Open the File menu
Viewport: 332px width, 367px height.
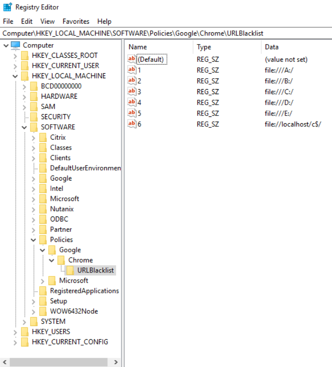(x=8, y=21)
